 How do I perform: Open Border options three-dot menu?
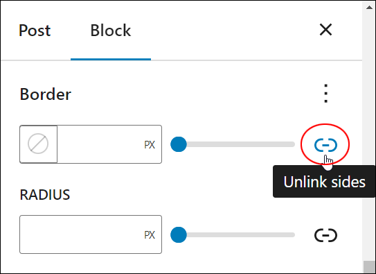pyautogui.click(x=325, y=94)
